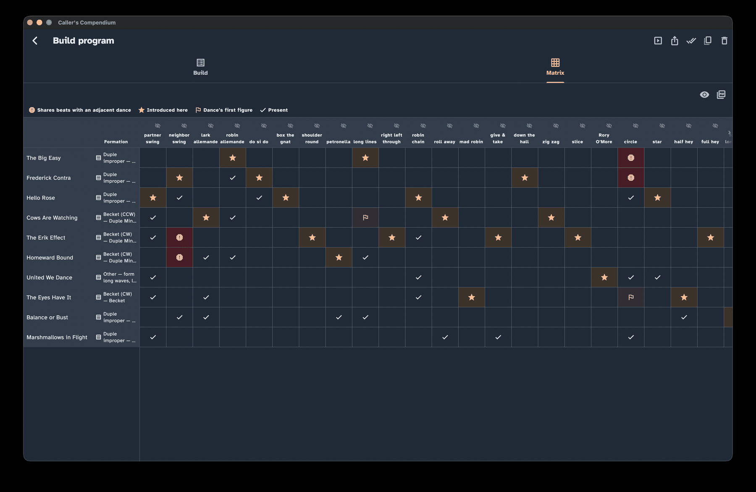Viewport: 756px width, 492px height.
Task: Open notes icon for The Eyes Have It
Action: 98,297
